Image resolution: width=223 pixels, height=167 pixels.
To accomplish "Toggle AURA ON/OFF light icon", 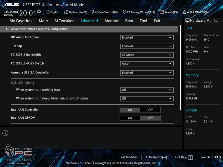I will 184,12.
